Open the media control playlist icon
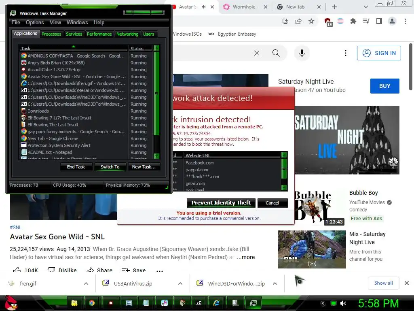Image resolution: width=414 pixels, height=311 pixels. pos(366,21)
